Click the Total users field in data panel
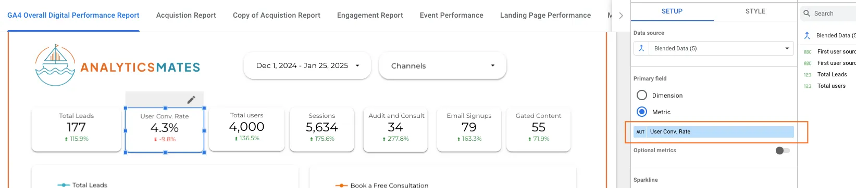 click(832, 86)
